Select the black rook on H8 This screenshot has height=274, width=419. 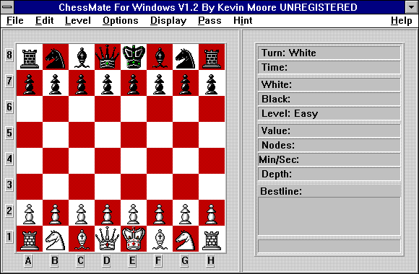pyautogui.click(x=212, y=57)
